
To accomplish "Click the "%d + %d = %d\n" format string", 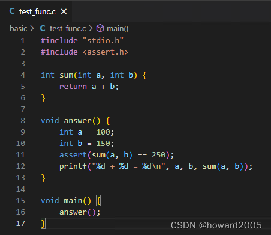I will click(128, 166).
